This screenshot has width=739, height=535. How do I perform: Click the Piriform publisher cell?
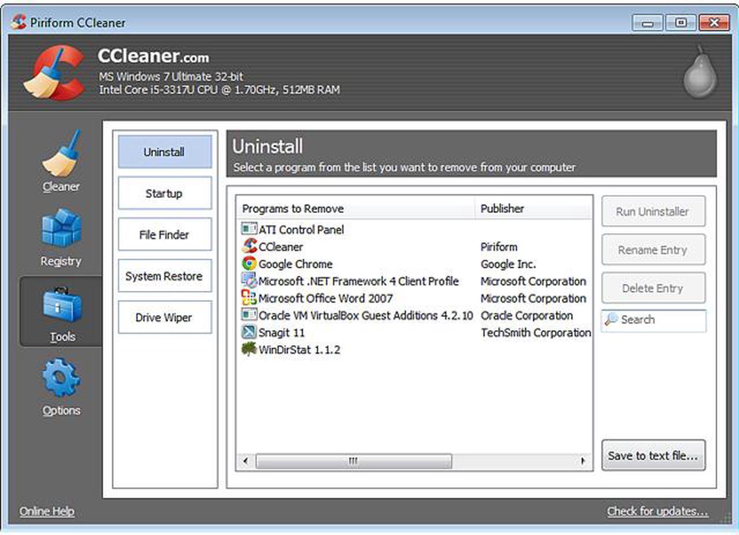pyautogui.click(x=499, y=247)
